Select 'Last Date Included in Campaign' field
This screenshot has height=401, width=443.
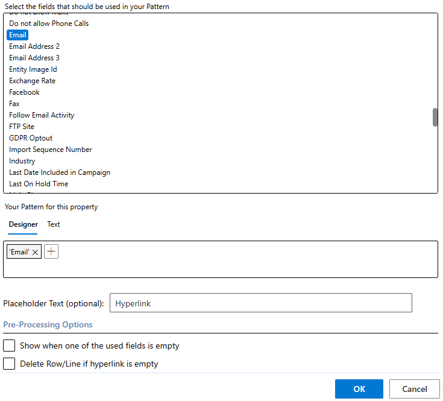(x=60, y=172)
